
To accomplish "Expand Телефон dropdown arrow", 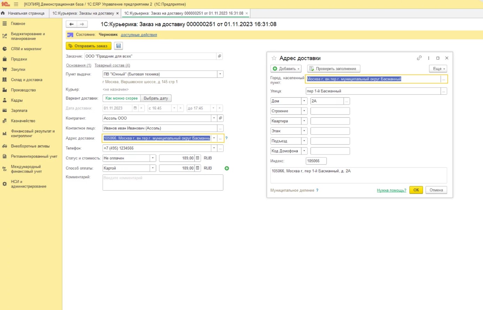I will [x=214, y=148].
